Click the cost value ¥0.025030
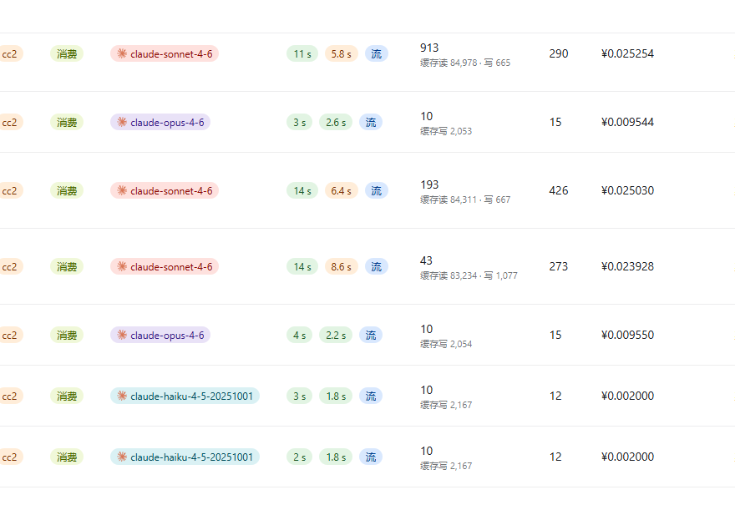 [x=627, y=190]
